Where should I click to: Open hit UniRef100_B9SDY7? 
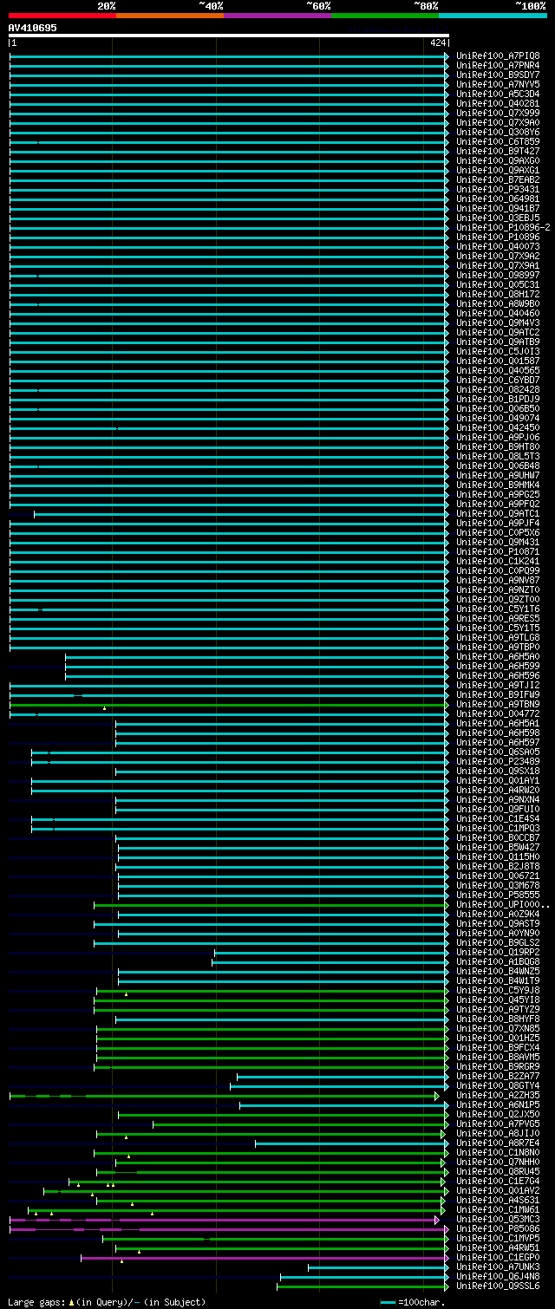[x=498, y=75]
